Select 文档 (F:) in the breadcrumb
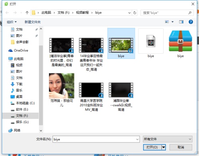 [63, 13]
